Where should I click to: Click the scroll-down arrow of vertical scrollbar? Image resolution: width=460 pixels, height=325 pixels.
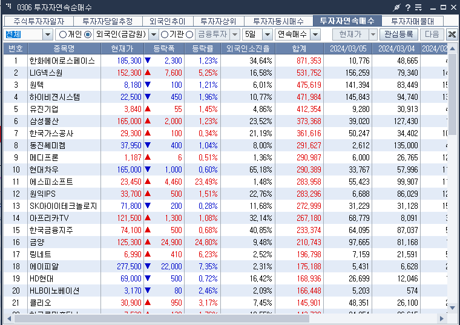(452, 307)
